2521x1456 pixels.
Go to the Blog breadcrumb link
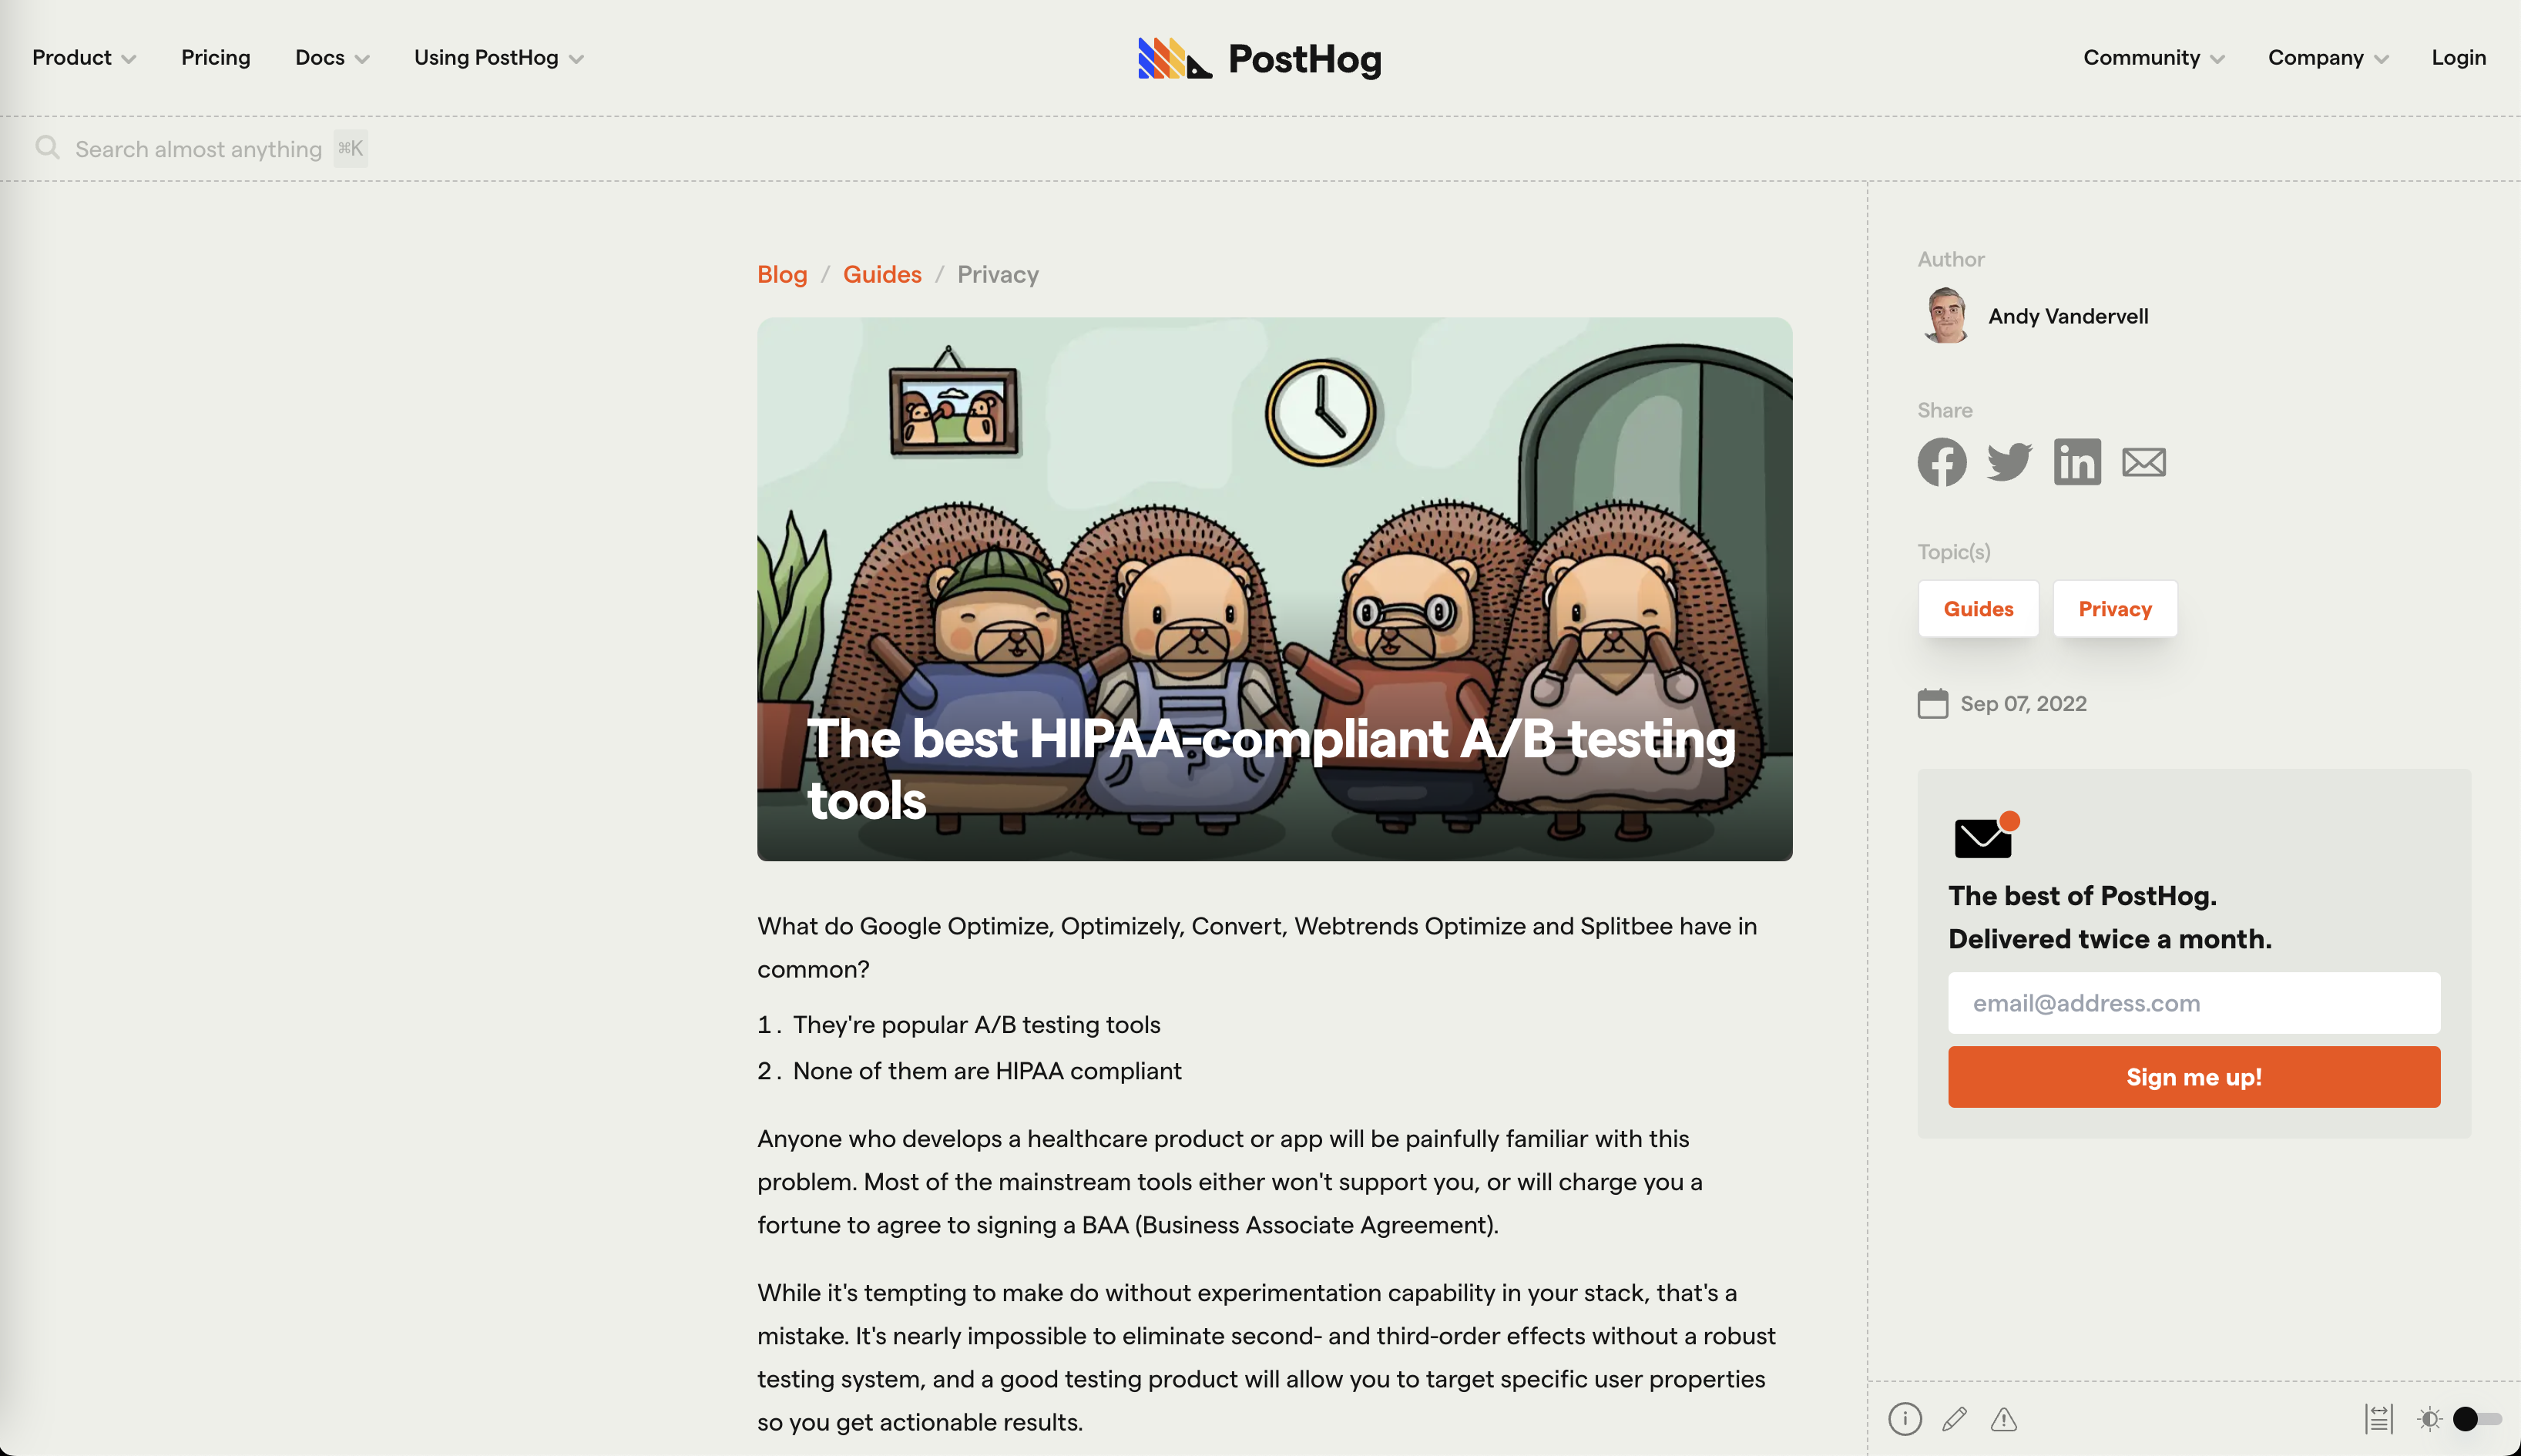point(781,274)
